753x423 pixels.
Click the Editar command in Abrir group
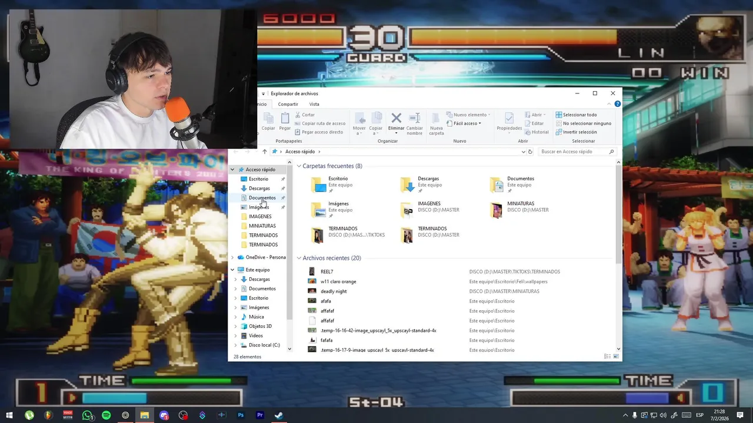point(534,123)
